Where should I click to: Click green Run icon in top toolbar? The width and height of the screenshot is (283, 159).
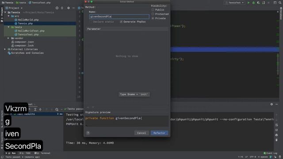tap(249, 3)
